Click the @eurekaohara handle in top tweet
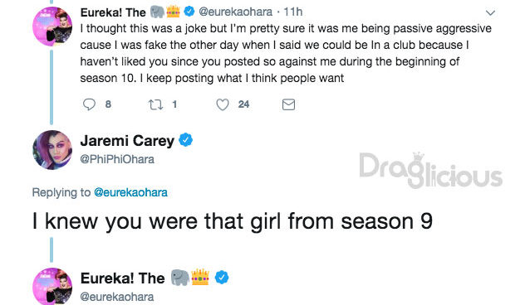The image size is (530, 305). [x=236, y=12]
